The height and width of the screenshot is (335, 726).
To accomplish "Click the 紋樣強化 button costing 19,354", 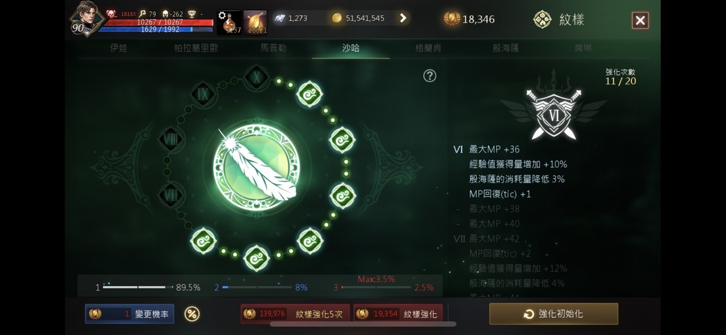I will [x=398, y=314].
